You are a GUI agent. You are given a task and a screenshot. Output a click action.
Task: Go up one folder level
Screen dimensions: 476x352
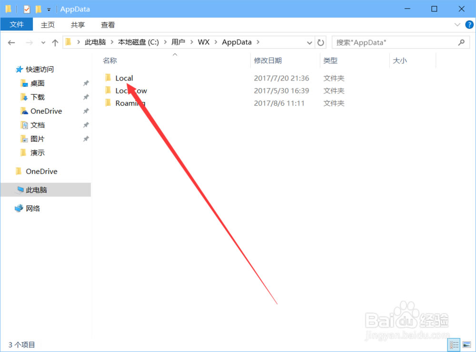tap(55, 42)
